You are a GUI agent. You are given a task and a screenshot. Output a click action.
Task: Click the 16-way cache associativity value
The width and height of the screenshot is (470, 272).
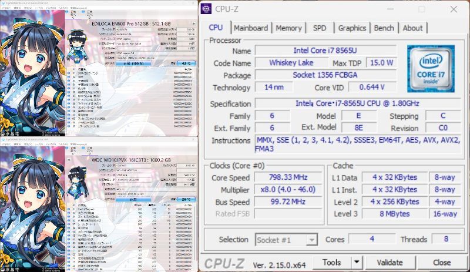click(x=445, y=214)
